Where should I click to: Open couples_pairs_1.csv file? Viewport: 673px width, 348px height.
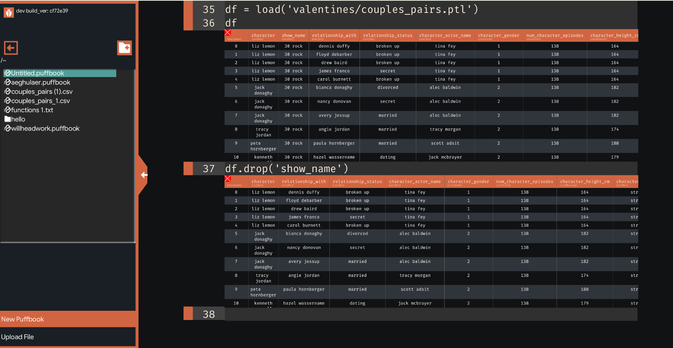(x=40, y=101)
